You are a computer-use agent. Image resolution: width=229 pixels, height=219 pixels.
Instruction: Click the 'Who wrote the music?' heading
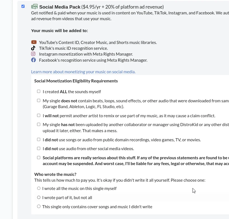pos(55,174)
